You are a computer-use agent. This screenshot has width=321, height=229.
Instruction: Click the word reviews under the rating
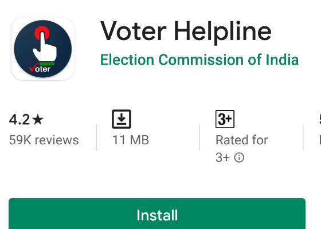coord(57,140)
